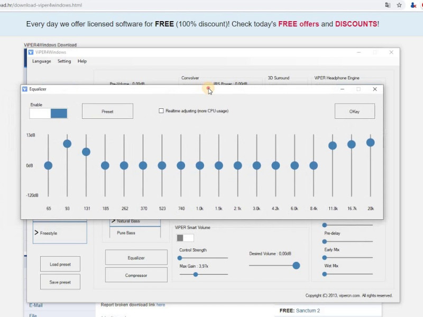Image resolution: width=423 pixels, height=317 pixels.
Task: Click the Max Gain : 3,97x label
Action: coord(194,266)
